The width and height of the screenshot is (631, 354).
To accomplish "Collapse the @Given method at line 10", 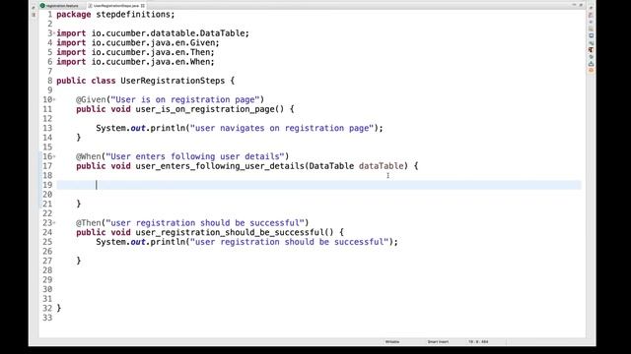I will pos(54,99).
